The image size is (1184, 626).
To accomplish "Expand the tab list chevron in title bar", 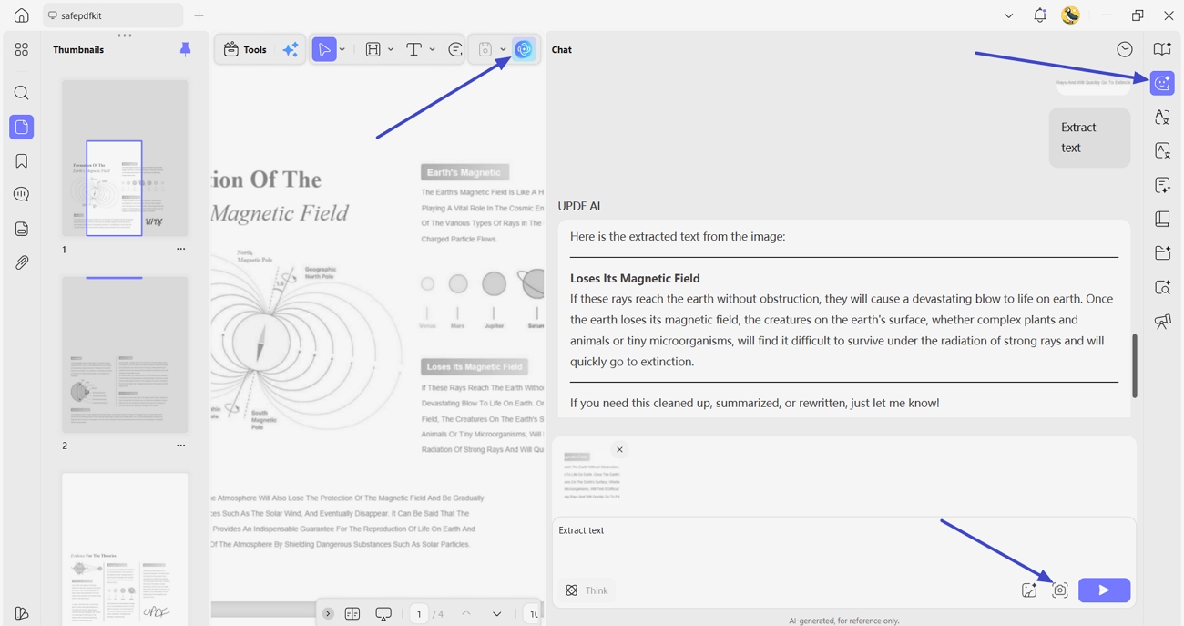I will point(1008,15).
